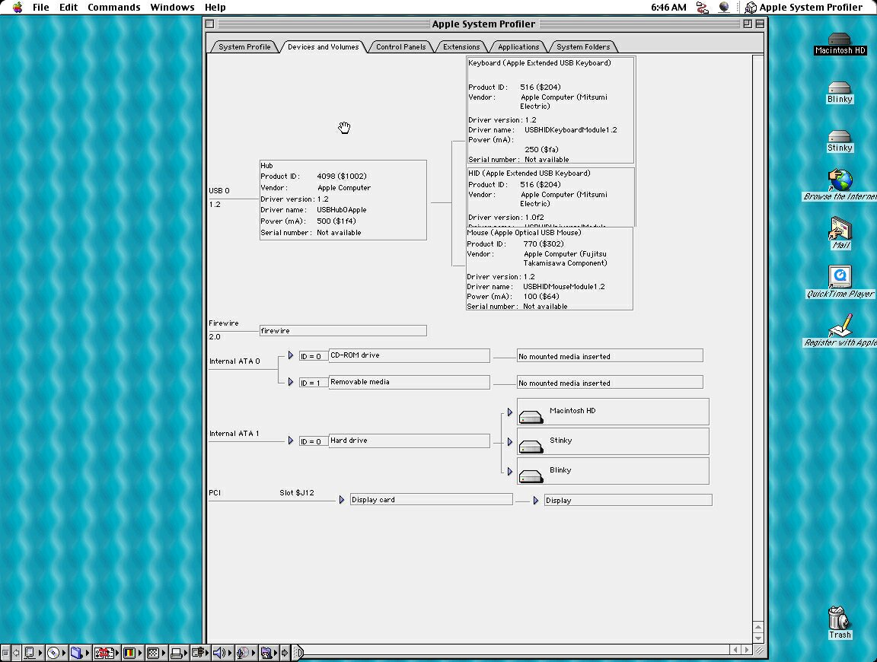Open File Sharing folder module in Control Strip

click(x=79, y=653)
